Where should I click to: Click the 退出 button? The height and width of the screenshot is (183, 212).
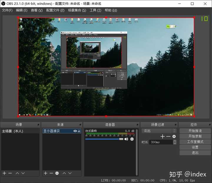(195, 153)
